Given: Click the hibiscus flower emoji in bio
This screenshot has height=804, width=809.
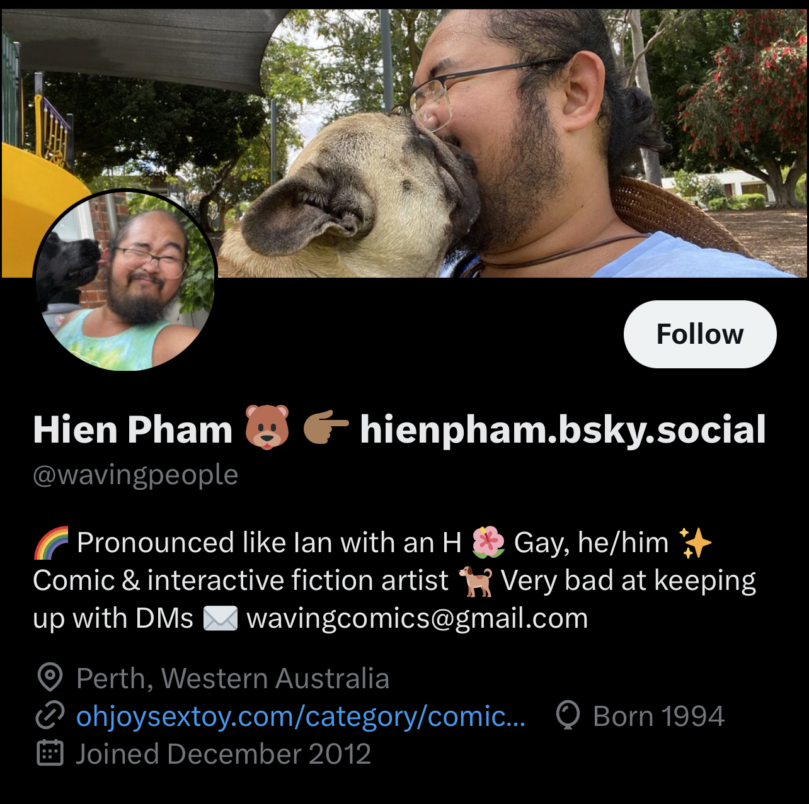Looking at the screenshot, I should tap(488, 543).
